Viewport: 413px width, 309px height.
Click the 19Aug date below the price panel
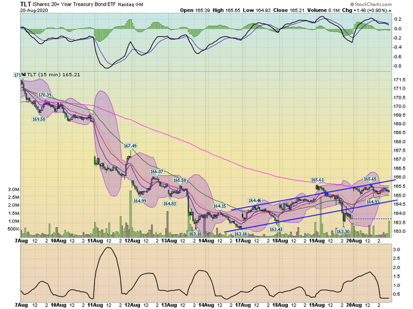[x=317, y=241]
